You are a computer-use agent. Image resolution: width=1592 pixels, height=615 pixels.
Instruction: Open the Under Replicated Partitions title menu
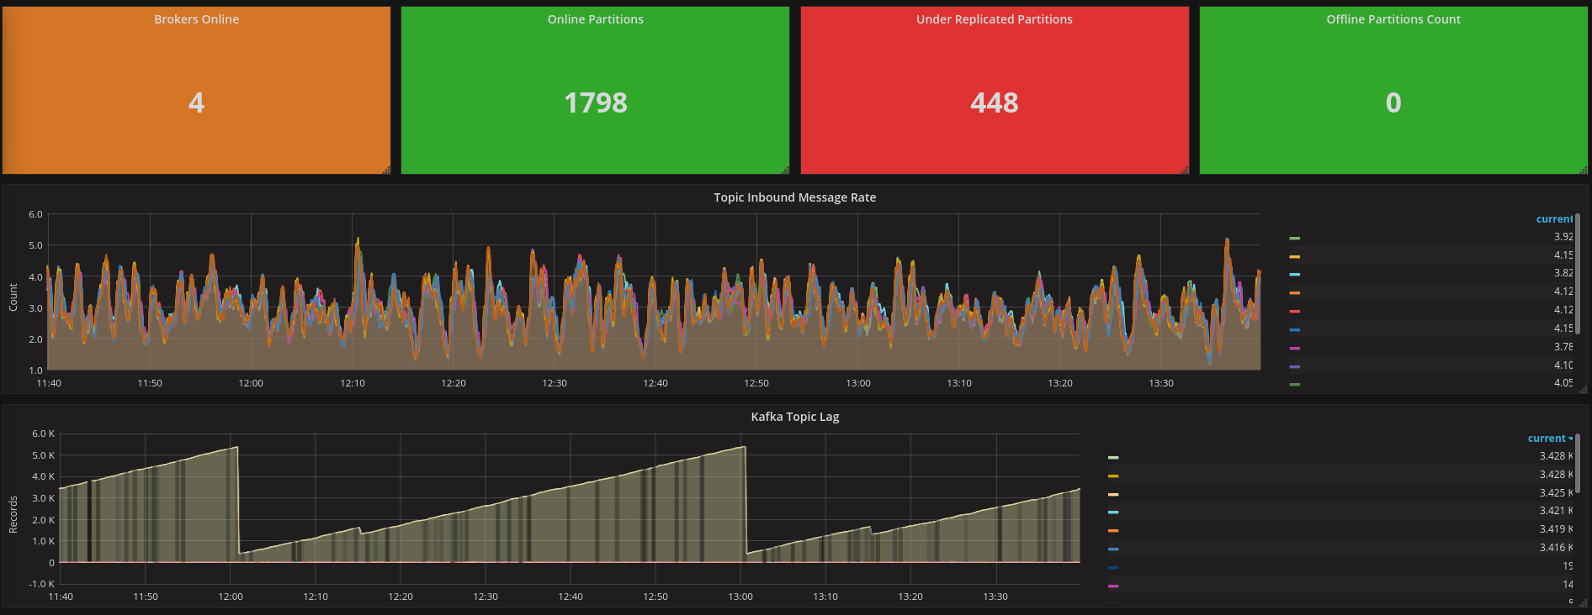(994, 19)
